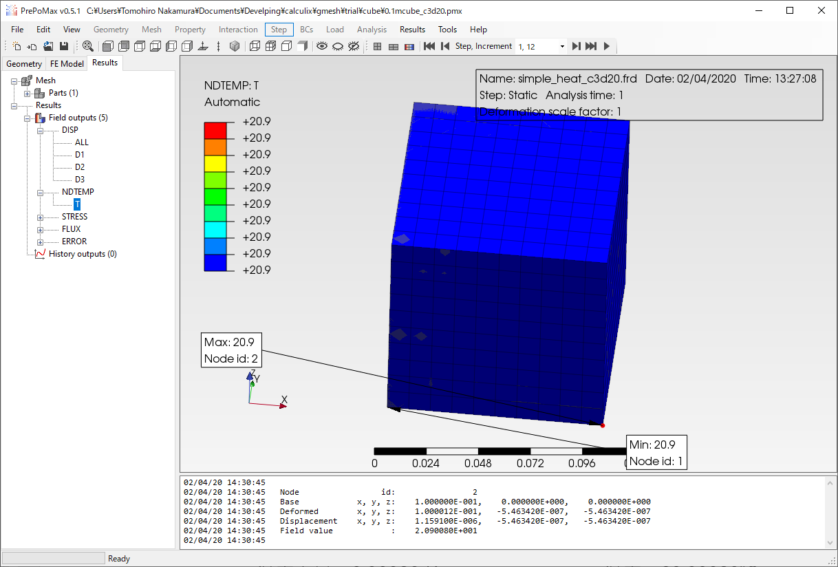Save the model with the floppy disk icon

point(64,46)
